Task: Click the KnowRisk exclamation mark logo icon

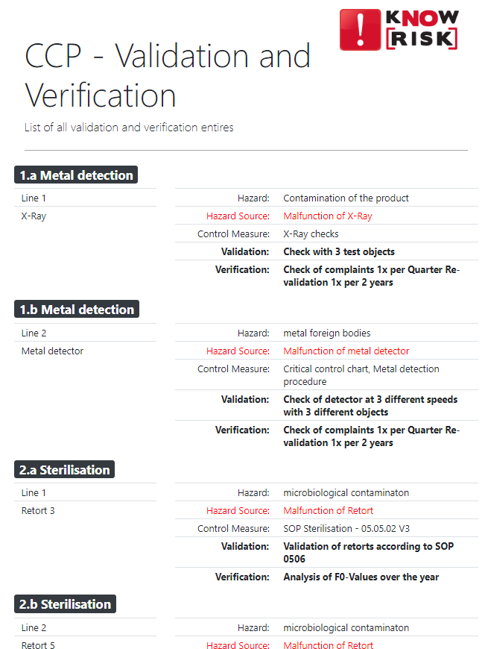Action: (x=361, y=29)
